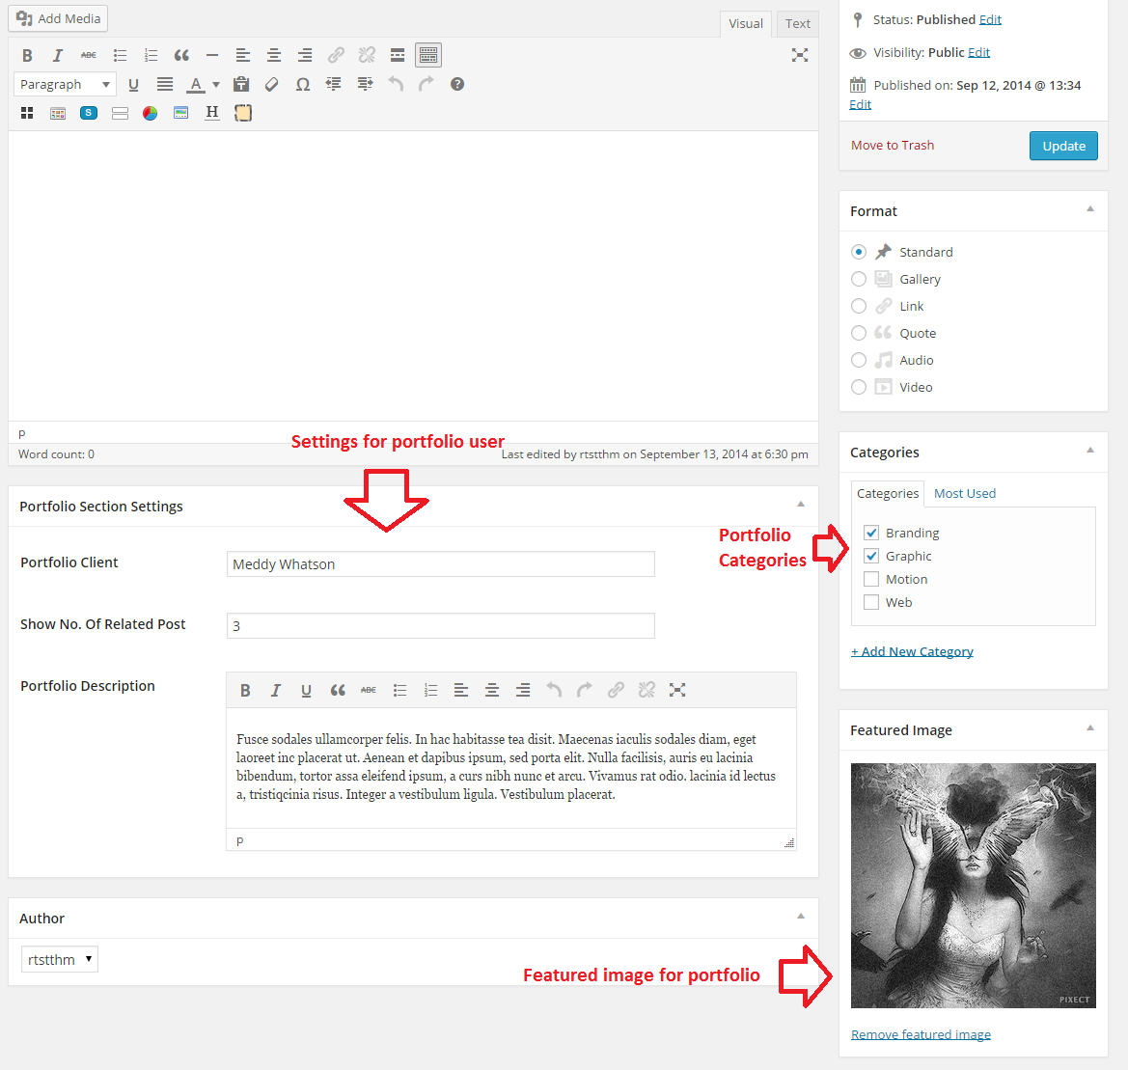Click Move to Trash link
The image size is (1128, 1070).
[892, 146]
